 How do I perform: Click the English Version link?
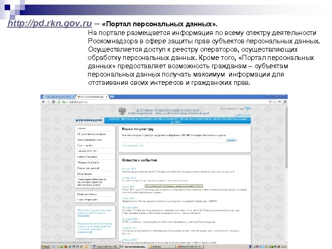click(243, 115)
